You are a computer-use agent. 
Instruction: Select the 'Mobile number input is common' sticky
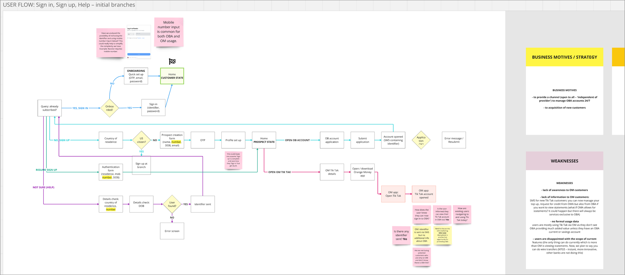pos(168,32)
